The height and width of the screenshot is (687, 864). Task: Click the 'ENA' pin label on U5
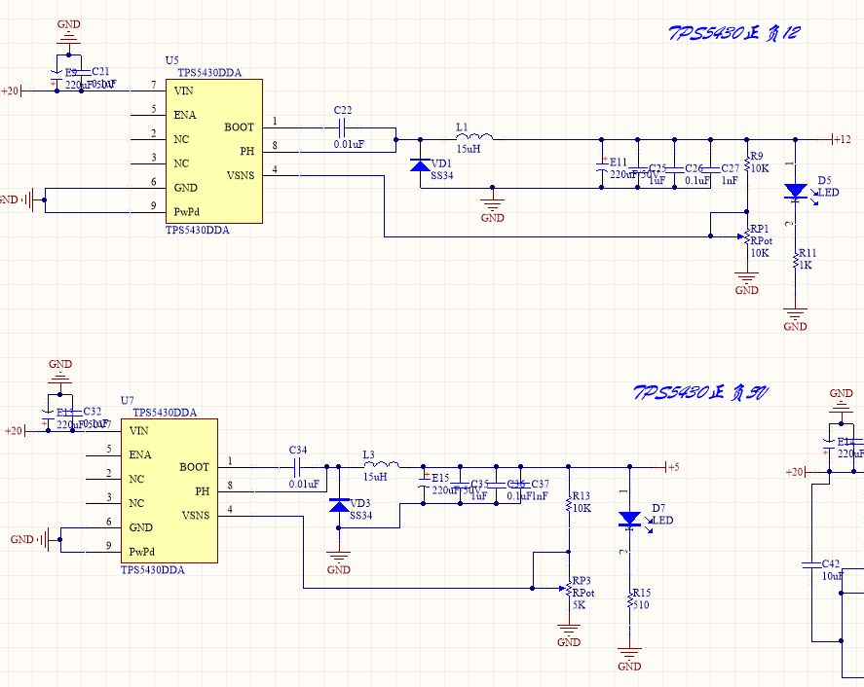pos(185,115)
